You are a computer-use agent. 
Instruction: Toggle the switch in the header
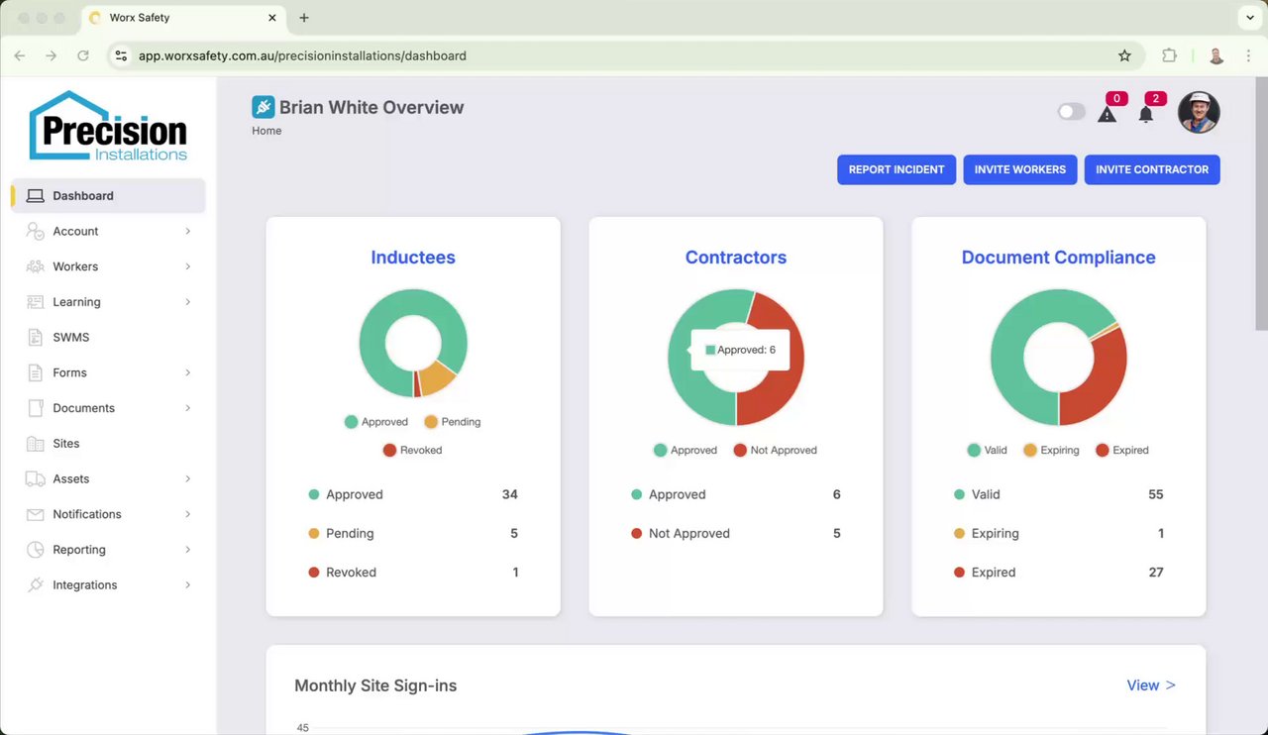coord(1072,112)
